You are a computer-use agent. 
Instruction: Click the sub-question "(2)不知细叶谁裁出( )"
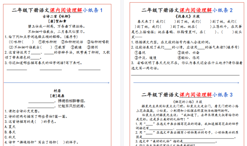[30, 47]
